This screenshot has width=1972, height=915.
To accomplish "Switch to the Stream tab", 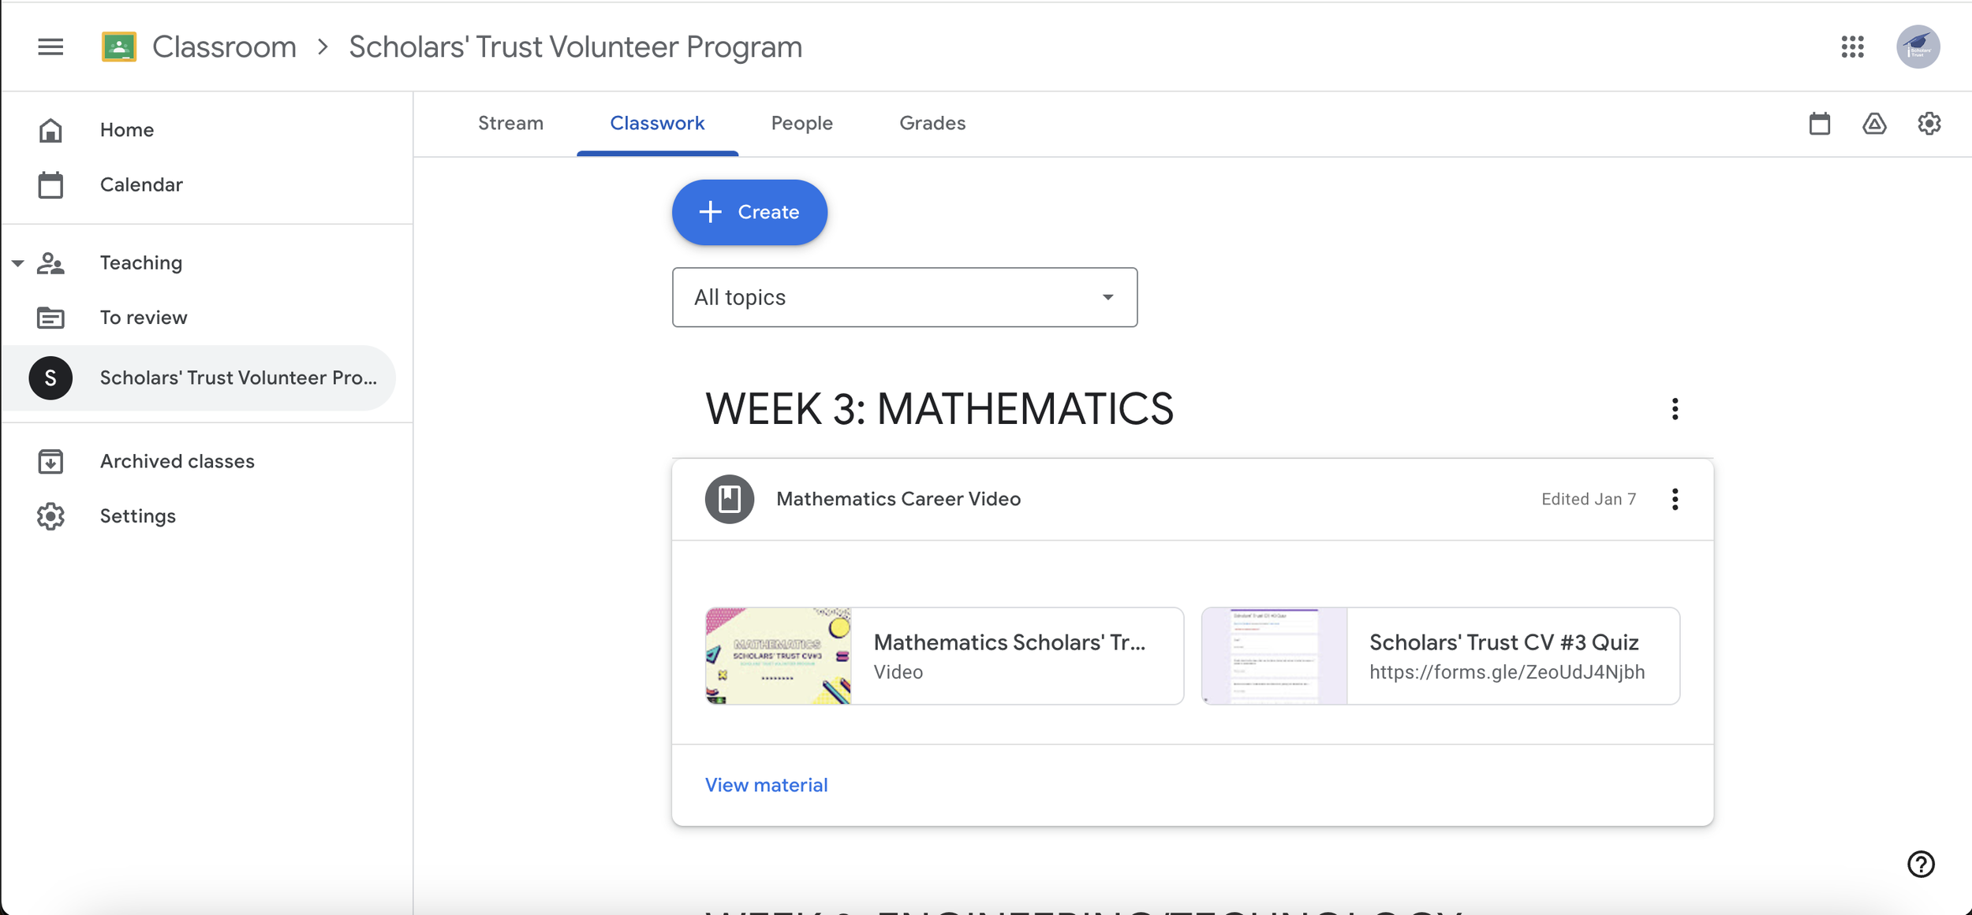I will [510, 124].
